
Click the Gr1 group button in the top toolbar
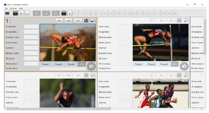[37, 13]
